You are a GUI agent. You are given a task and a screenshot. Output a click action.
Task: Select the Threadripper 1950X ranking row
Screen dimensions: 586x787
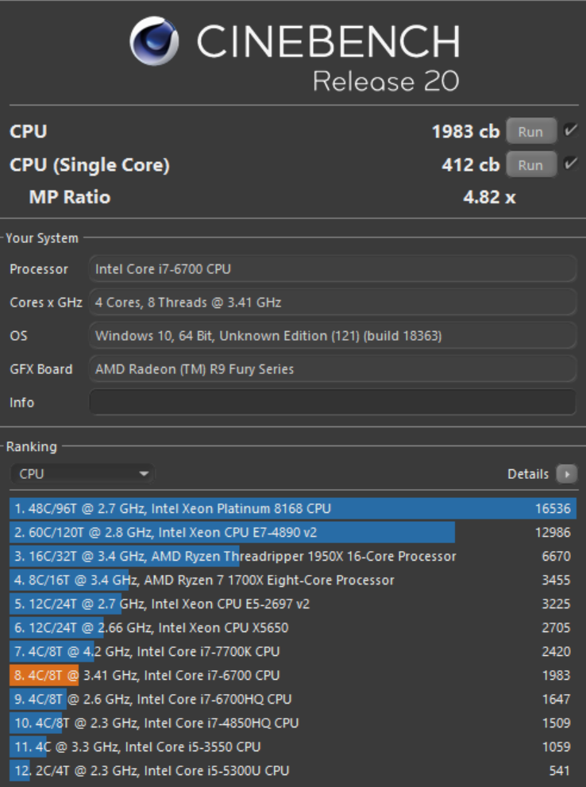[293, 556]
